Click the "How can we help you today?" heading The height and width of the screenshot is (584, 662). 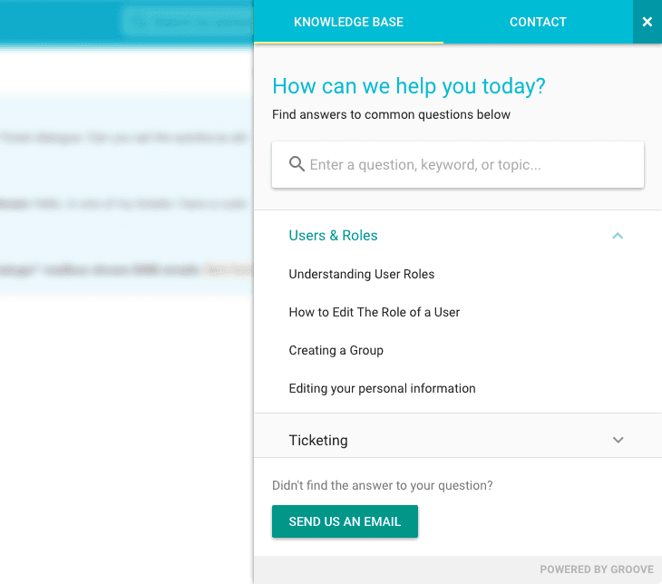click(409, 87)
